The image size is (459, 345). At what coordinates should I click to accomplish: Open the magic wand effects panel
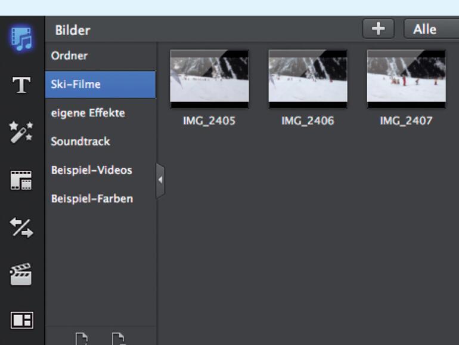(21, 132)
